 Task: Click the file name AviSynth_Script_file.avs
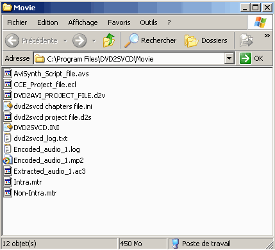(x=51, y=74)
